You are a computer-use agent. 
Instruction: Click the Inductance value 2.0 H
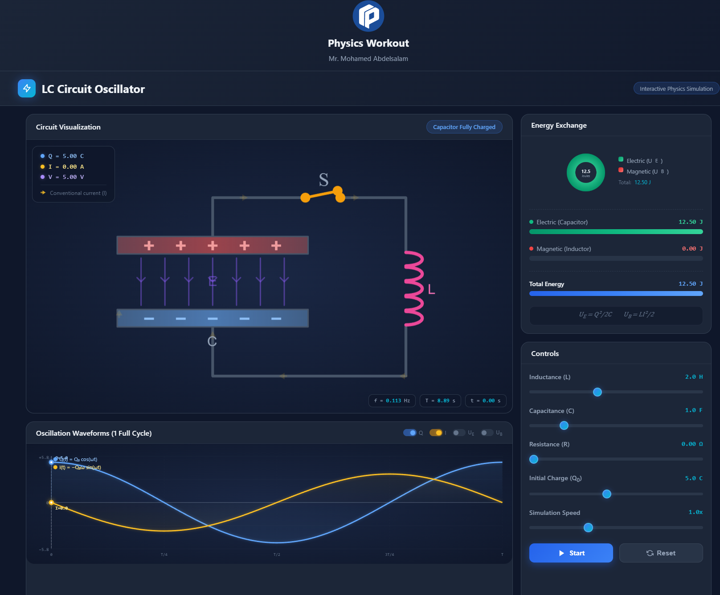coord(694,377)
